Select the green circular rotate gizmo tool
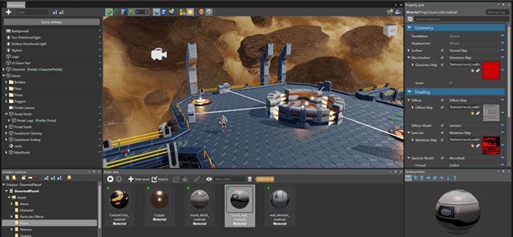 click(x=117, y=12)
